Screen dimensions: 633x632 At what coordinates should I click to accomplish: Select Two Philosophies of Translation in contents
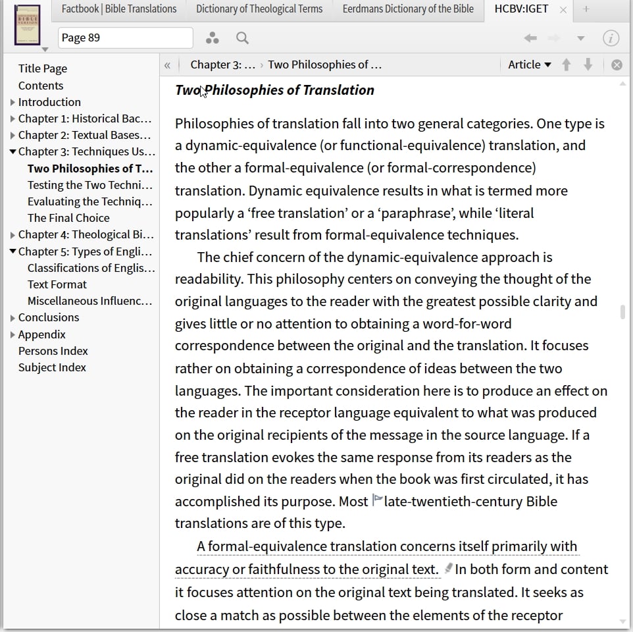[x=90, y=169]
